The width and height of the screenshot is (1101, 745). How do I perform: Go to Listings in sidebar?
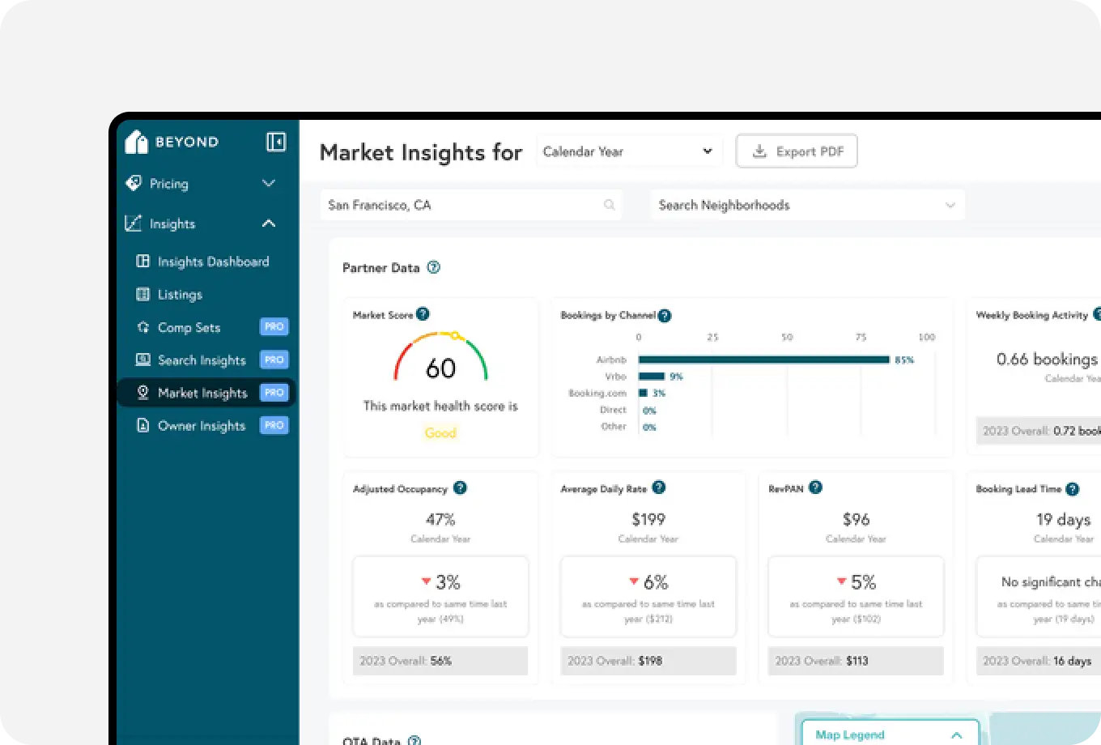click(180, 295)
